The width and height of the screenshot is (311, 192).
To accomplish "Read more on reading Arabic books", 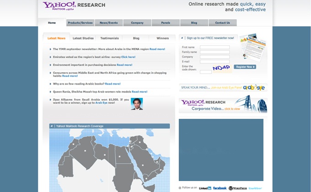I will click(x=113, y=84).
